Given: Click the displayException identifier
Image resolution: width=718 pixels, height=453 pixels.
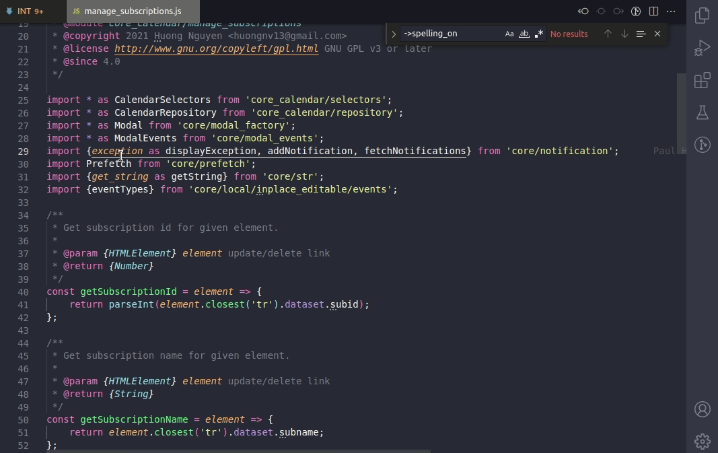Looking at the screenshot, I should (x=211, y=151).
